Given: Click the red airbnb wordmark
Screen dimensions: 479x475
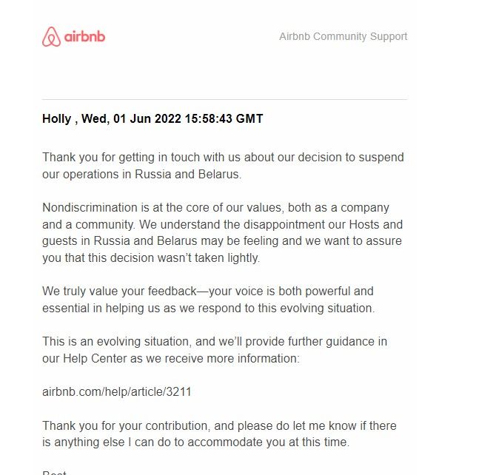Looking at the screenshot, I should (84, 36).
